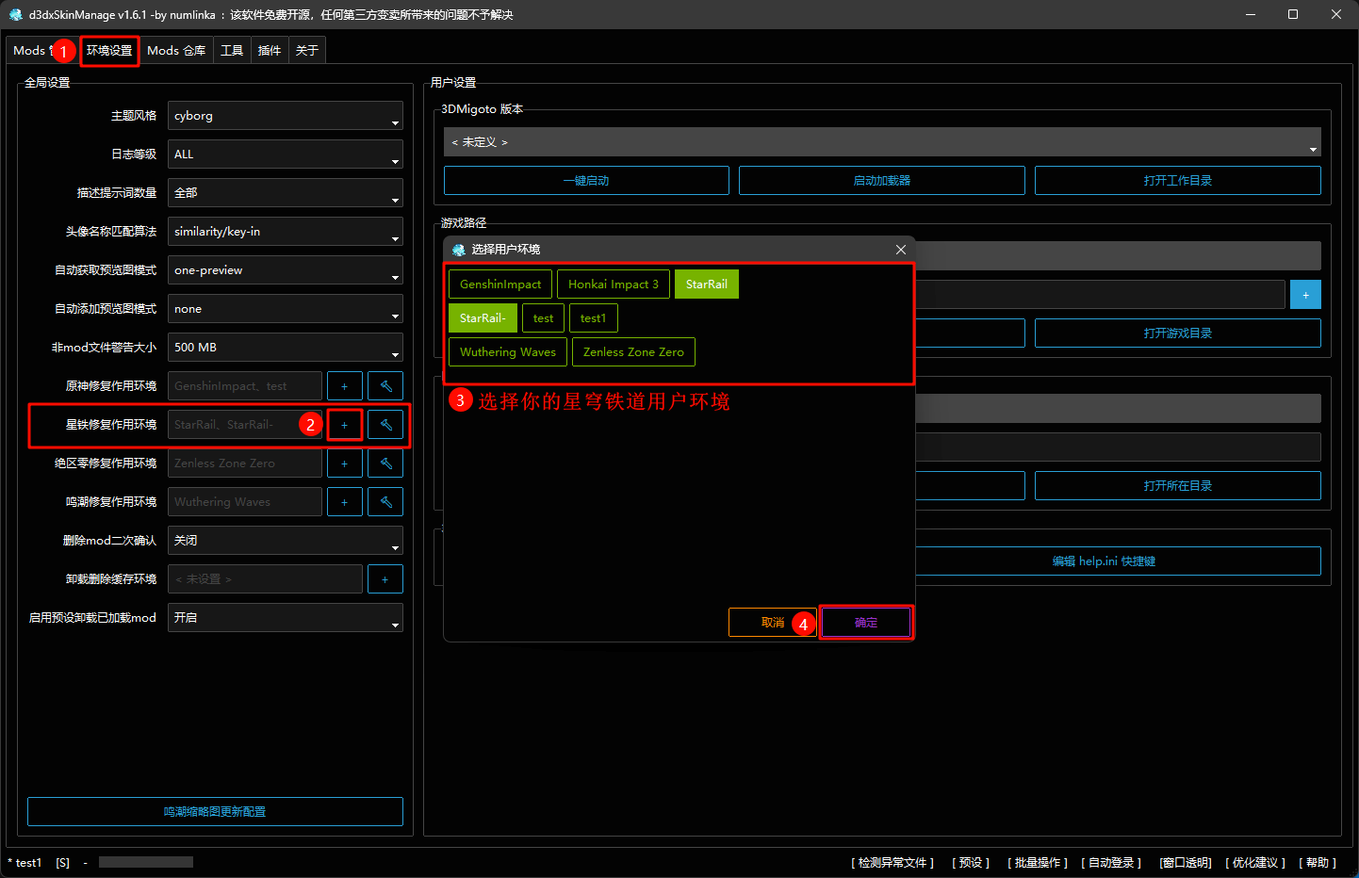Image resolution: width=1359 pixels, height=878 pixels.
Task: Click the 一键启动 button
Action: pyautogui.click(x=586, y=181)
